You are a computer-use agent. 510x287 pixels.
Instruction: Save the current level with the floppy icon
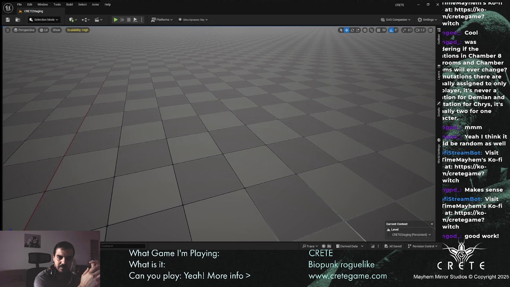click(x=8, y=20)
